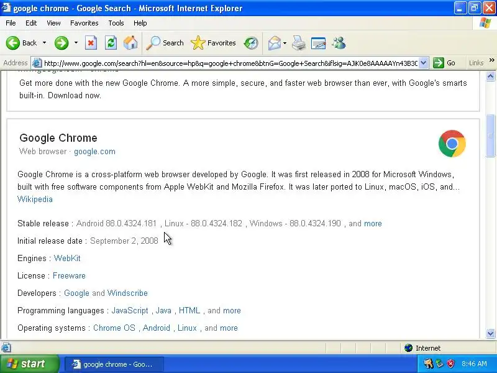The height and width of the screenshot is (373, 497).
Task: Follow the google.com link under Google Chrome
Action: 94,152
